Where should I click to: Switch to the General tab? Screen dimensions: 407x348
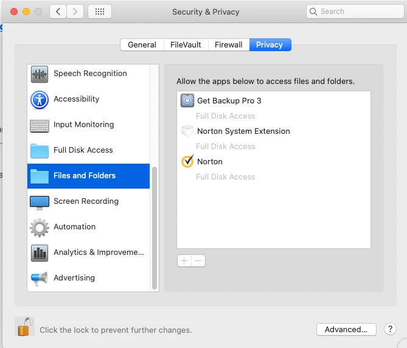pos(142,44)
